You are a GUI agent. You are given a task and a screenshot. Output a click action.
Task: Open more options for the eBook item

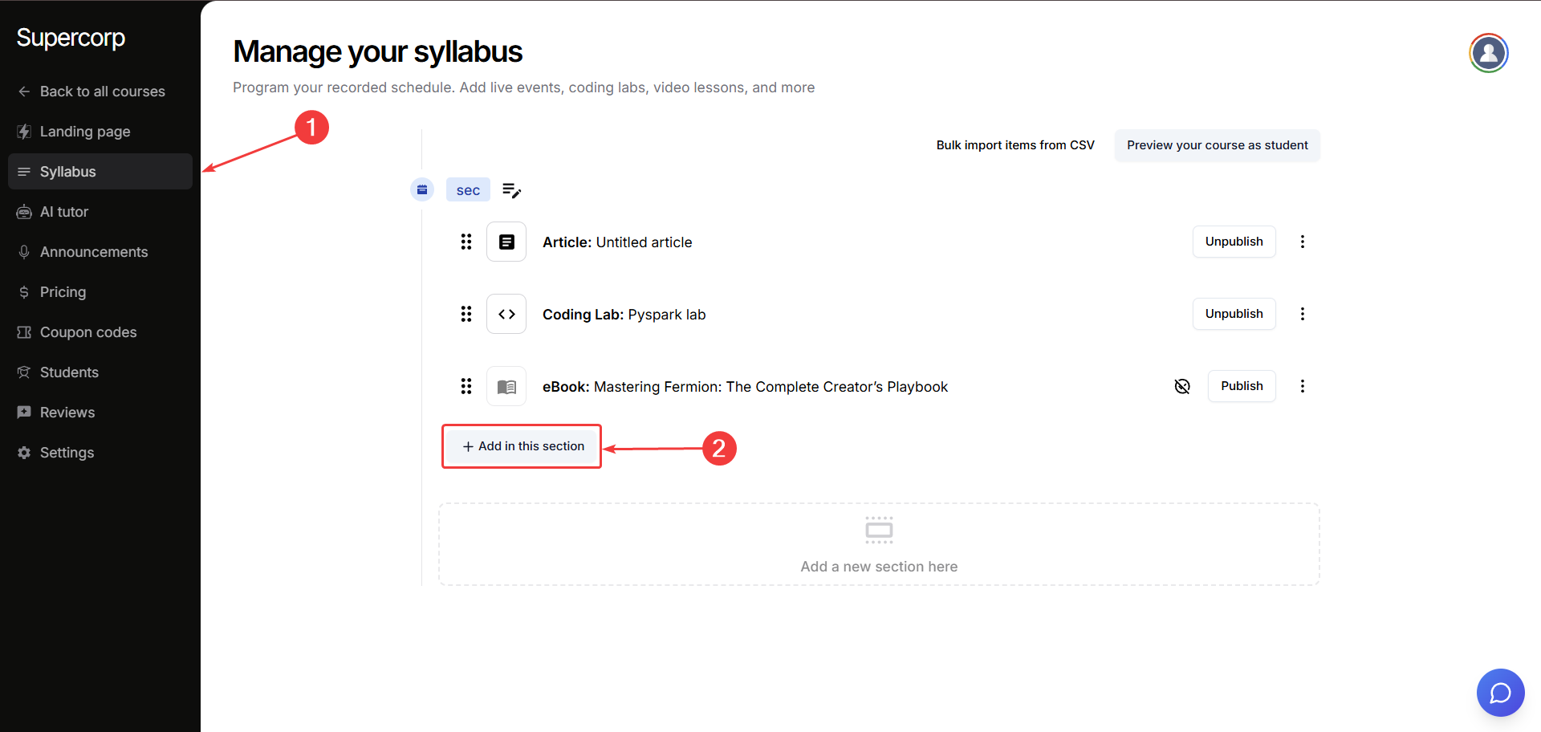tap(1303, 386)
